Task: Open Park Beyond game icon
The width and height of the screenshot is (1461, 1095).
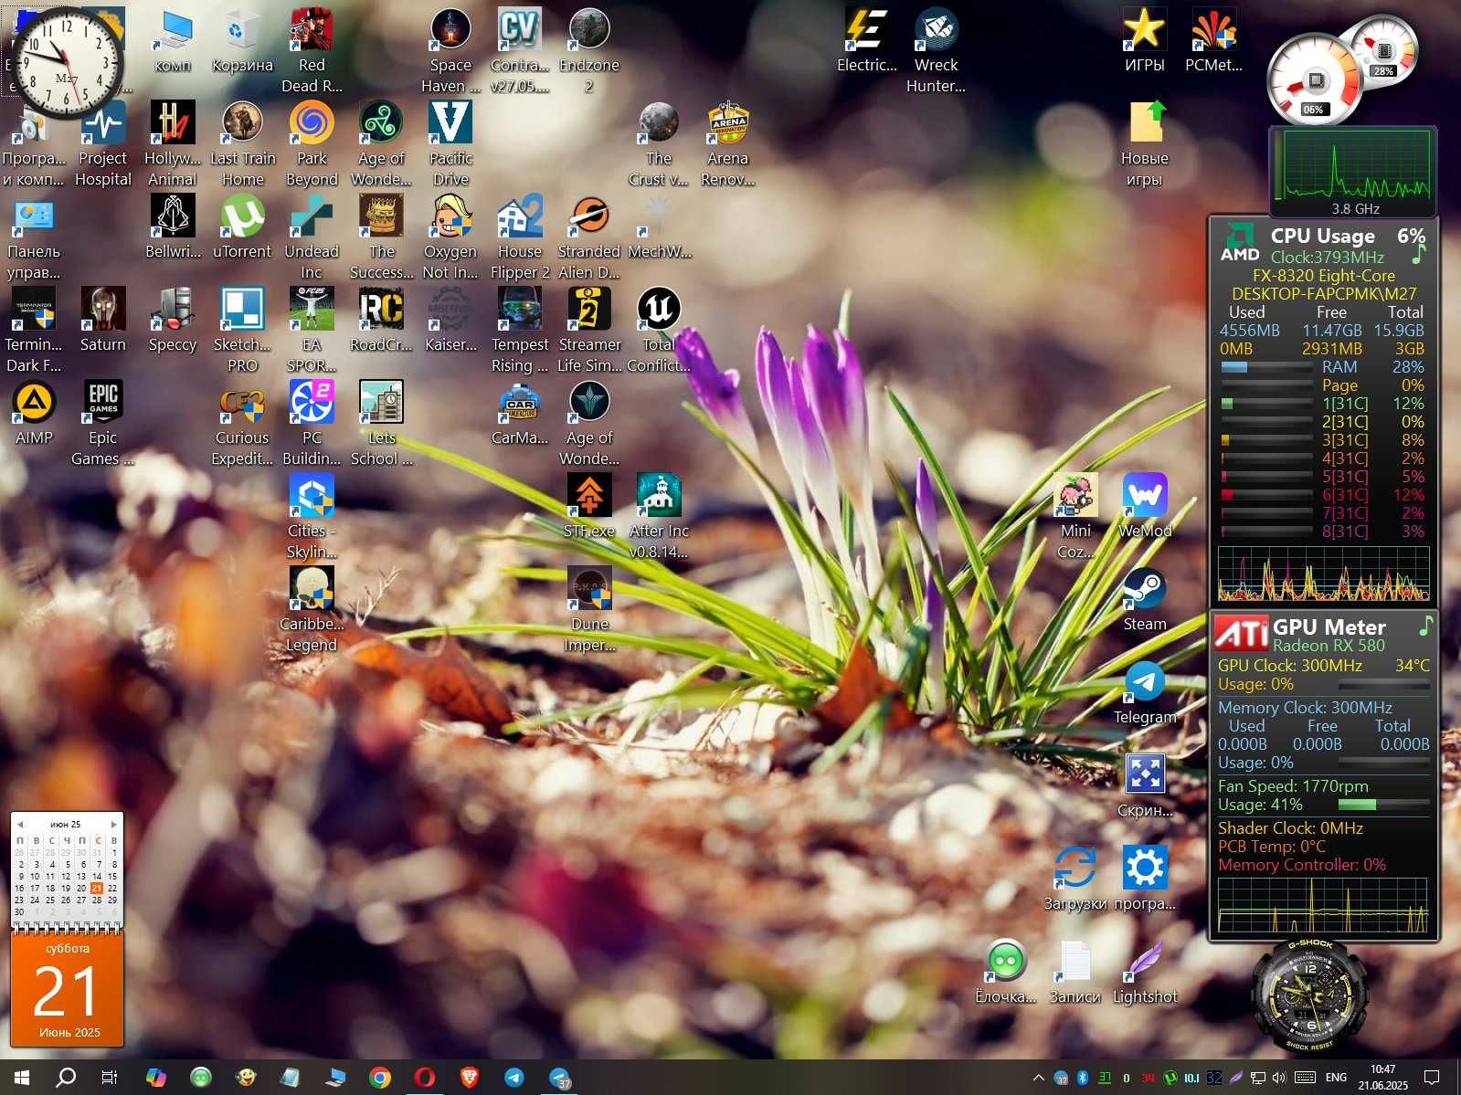Action: (x=312, y=144)
